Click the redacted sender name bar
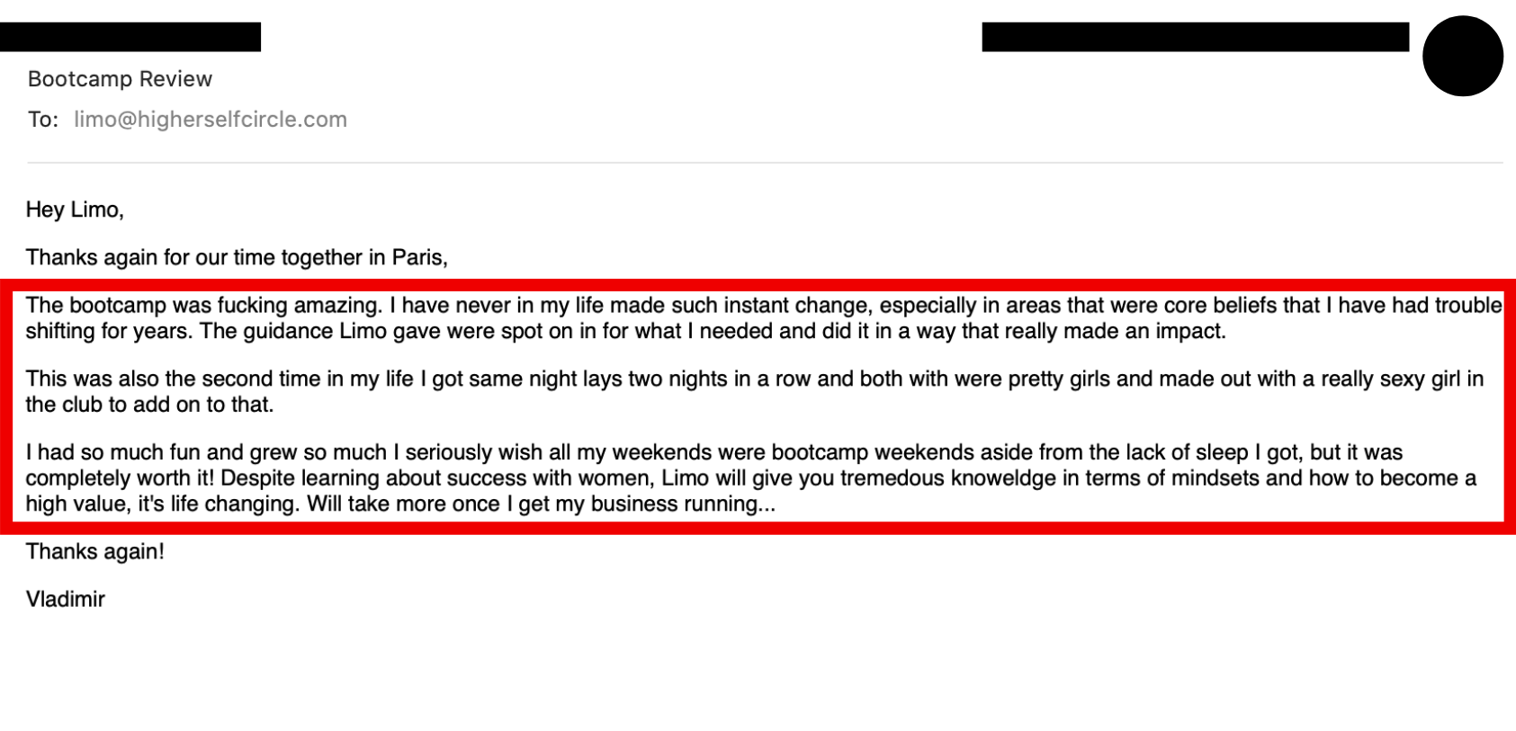This screenshot has height=731, width=1516. click(130, 37)
